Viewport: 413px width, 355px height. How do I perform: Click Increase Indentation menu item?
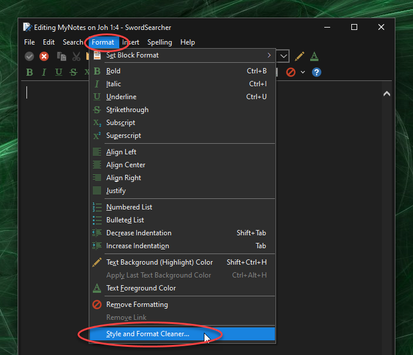(182, 246)
